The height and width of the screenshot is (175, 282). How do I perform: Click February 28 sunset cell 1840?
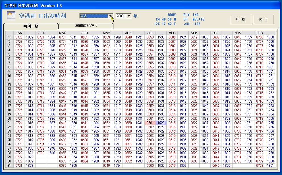pos(52,153)
